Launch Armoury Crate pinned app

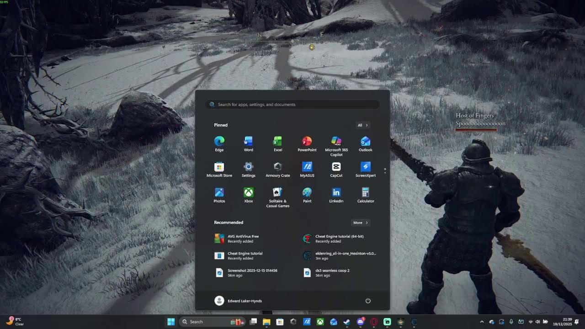pyautogui.click(x=278, y=169)
